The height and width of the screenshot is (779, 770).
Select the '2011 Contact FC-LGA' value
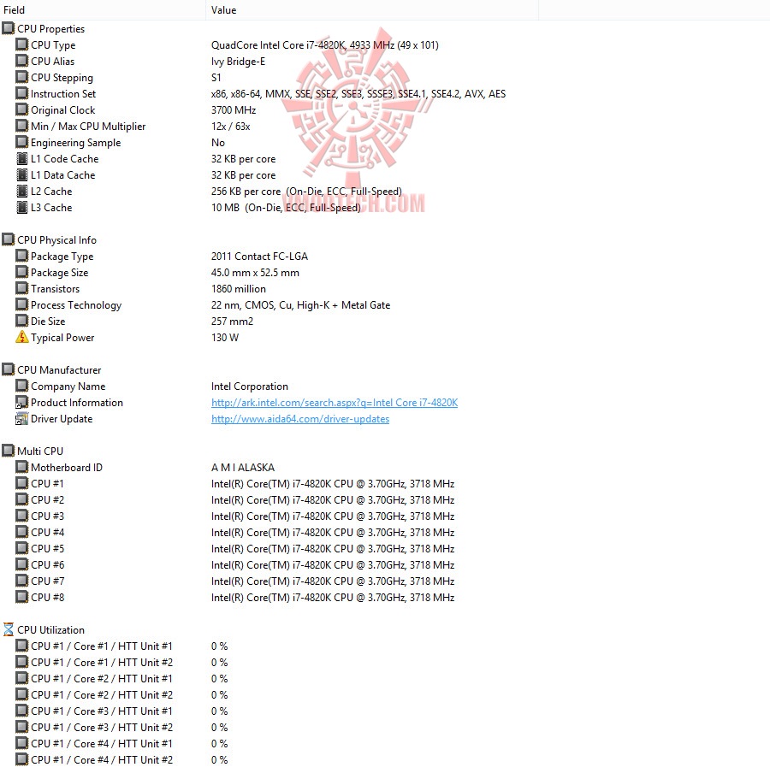259,256
